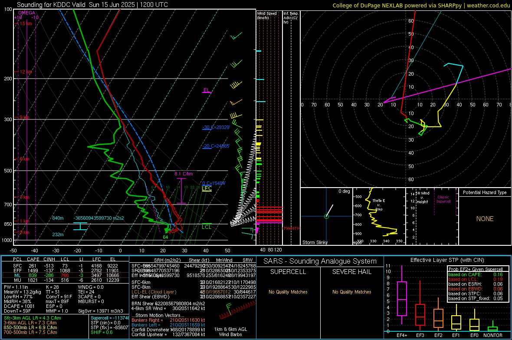This screenshot has width=512, height=340.
Task: Click the 'Corfidi Upshear' row
Action: pos(168,334)
